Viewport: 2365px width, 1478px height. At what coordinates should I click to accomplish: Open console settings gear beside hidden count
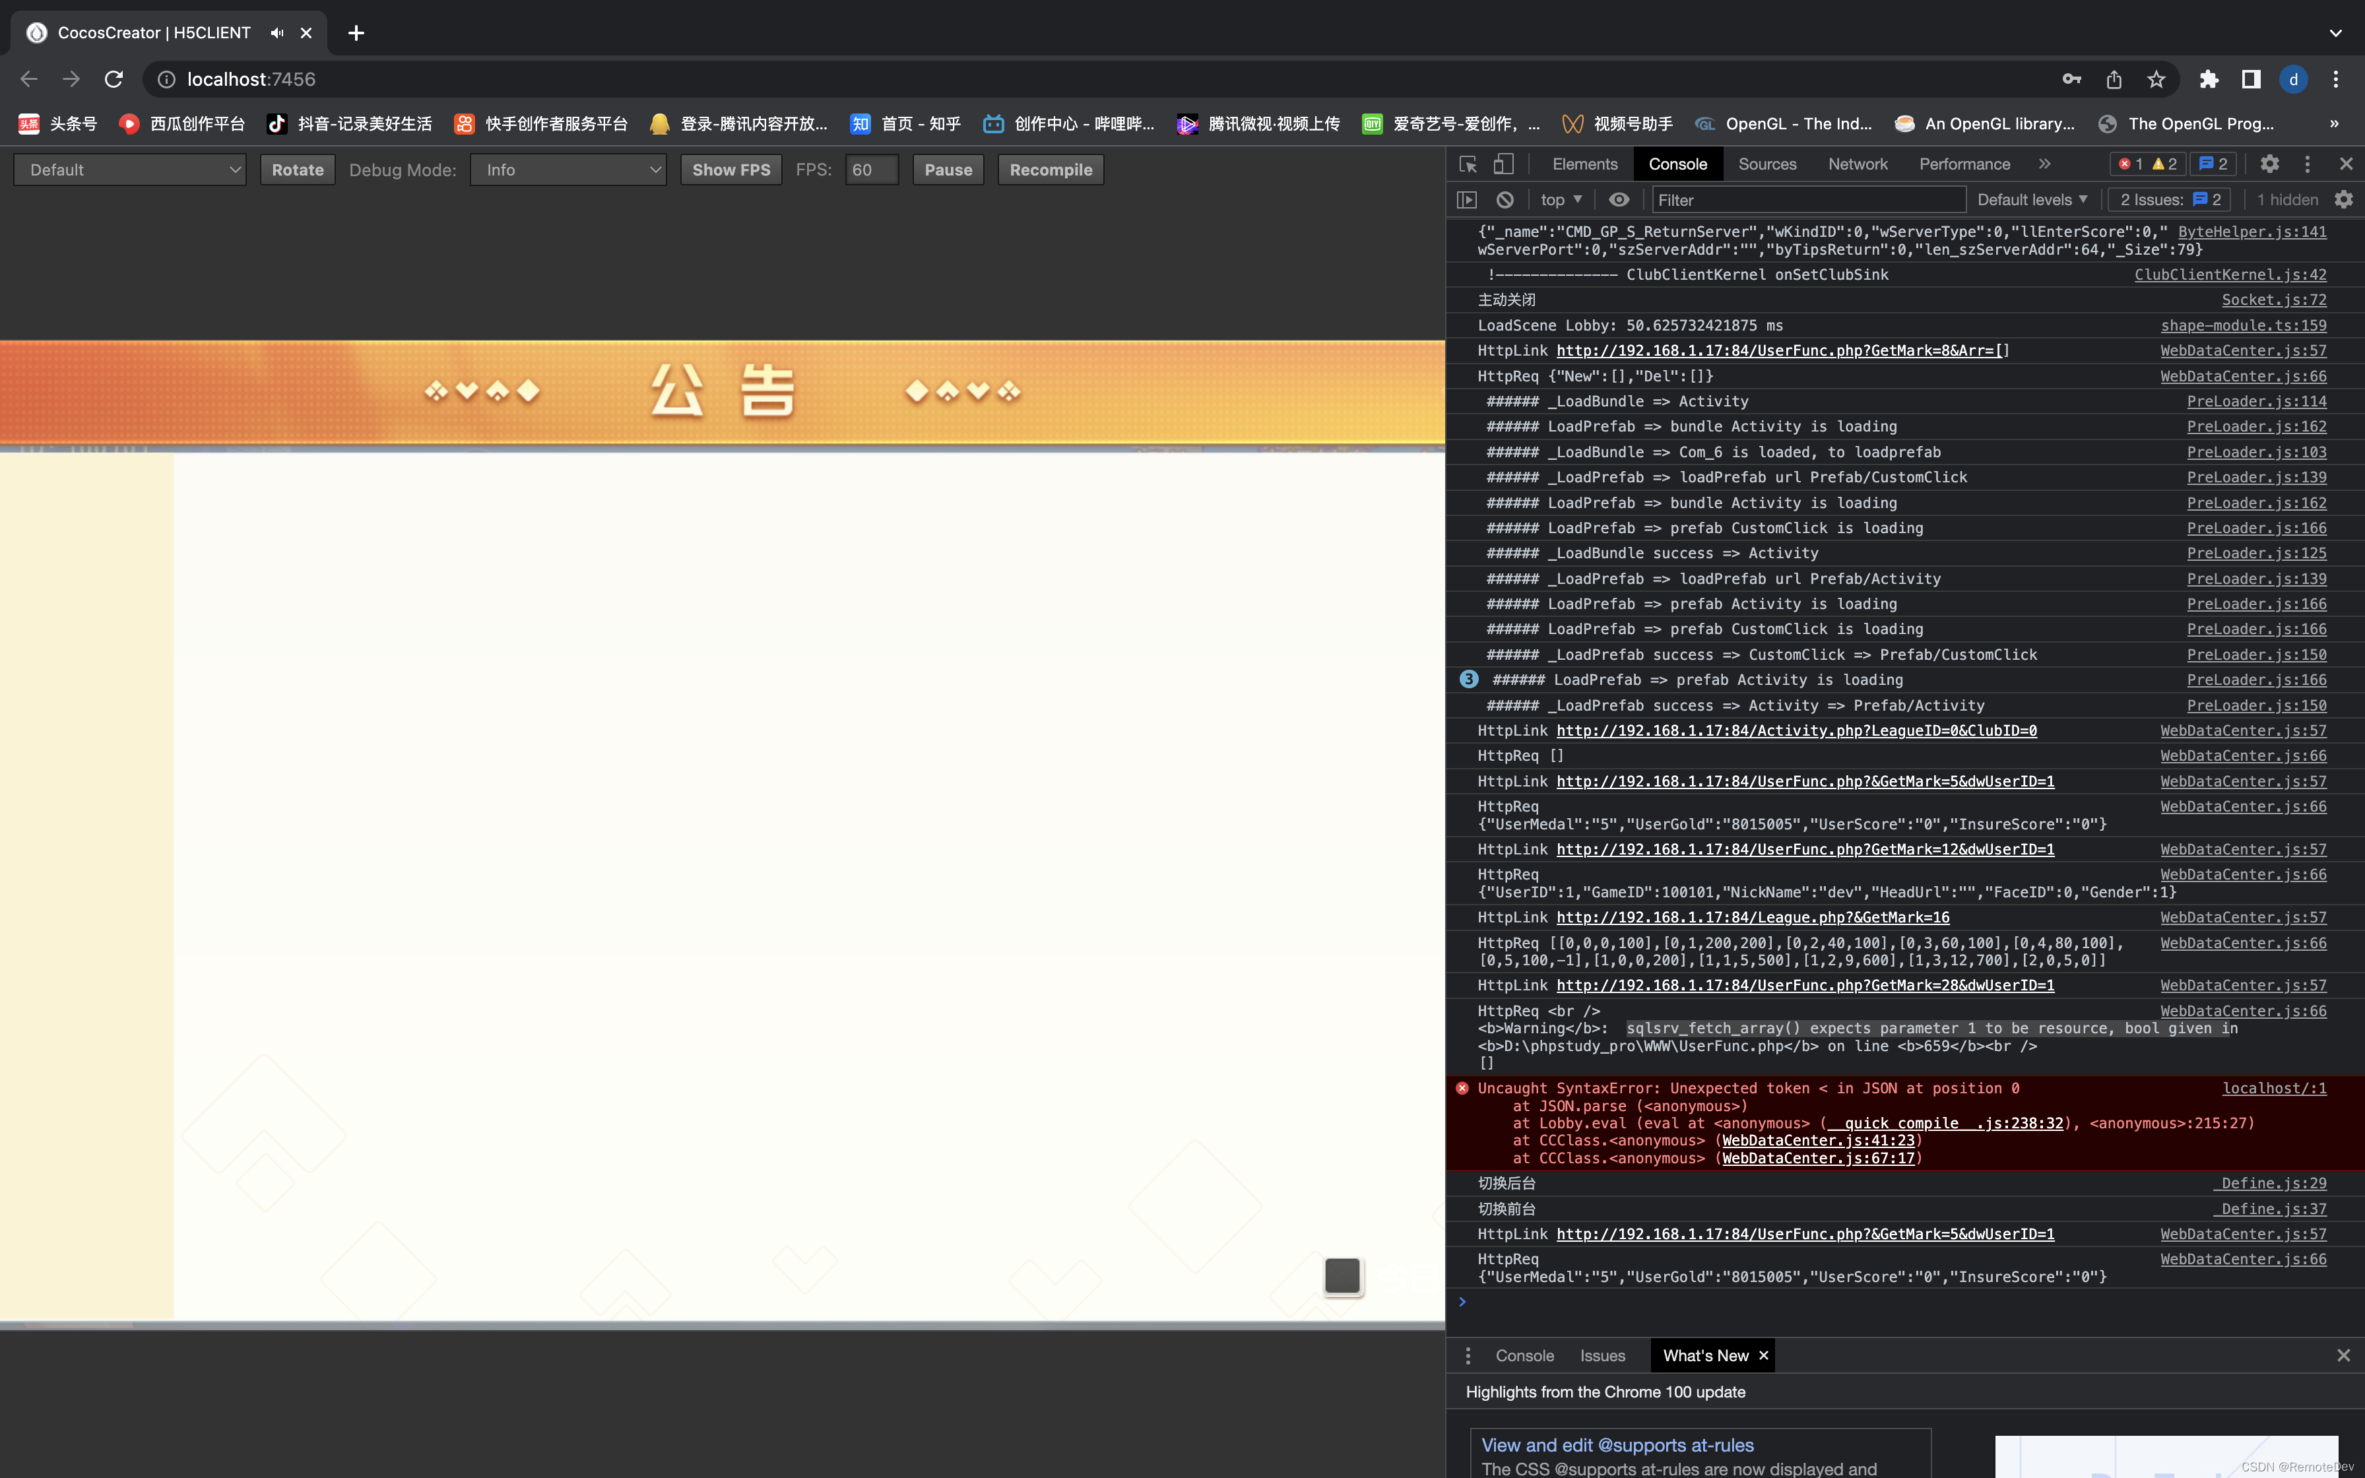pyautogui.click(x=2343, y=199)
